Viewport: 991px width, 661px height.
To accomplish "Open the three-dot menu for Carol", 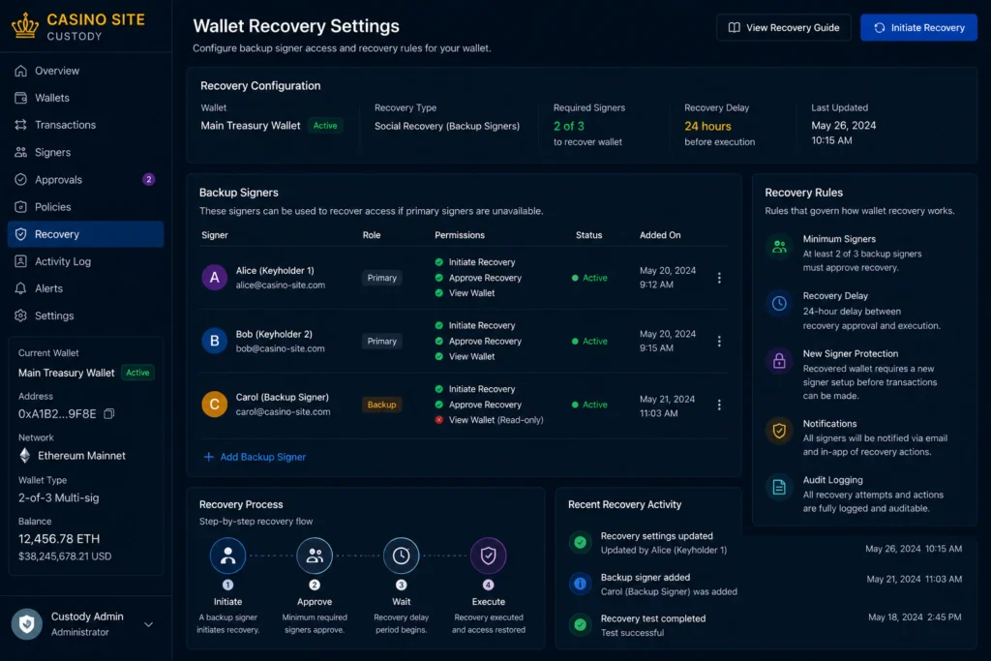I will (x=719, y=405).
